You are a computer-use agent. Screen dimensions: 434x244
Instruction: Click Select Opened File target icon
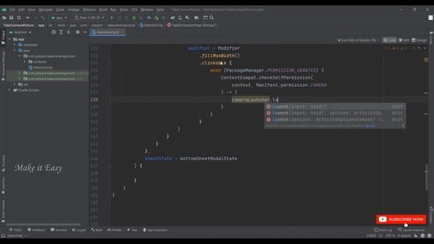pos(54,32)
